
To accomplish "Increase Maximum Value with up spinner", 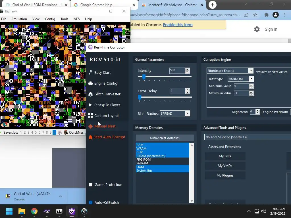I will coord(251,92).
